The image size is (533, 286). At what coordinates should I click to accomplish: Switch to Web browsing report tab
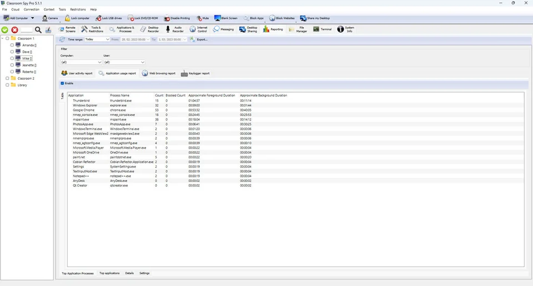pyautogui.click(x=159, y=73)
